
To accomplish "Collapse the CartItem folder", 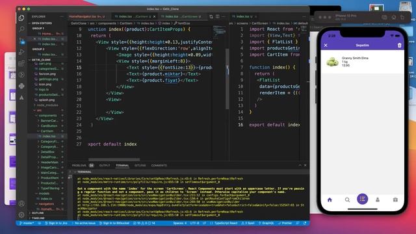I will tap(47, 131).
